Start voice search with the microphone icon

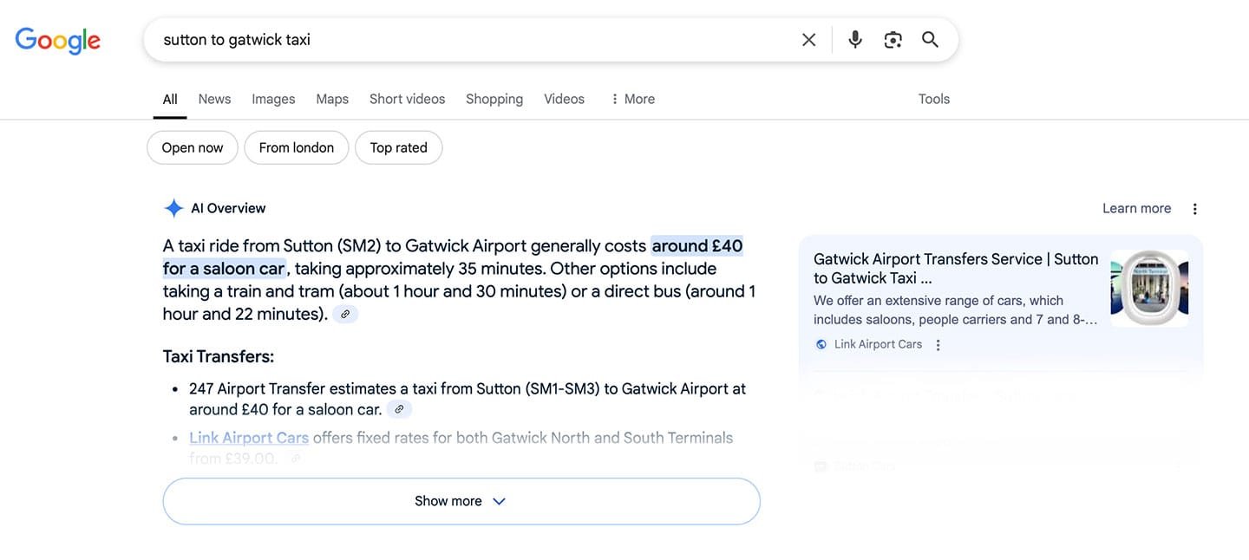click(855, 40)
